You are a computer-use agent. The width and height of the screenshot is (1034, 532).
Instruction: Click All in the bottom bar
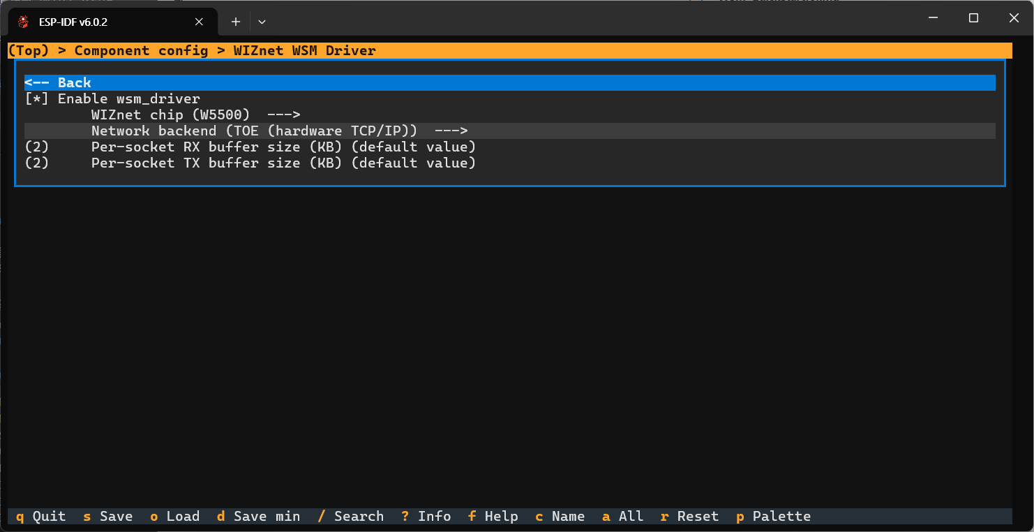click(623, 517)
